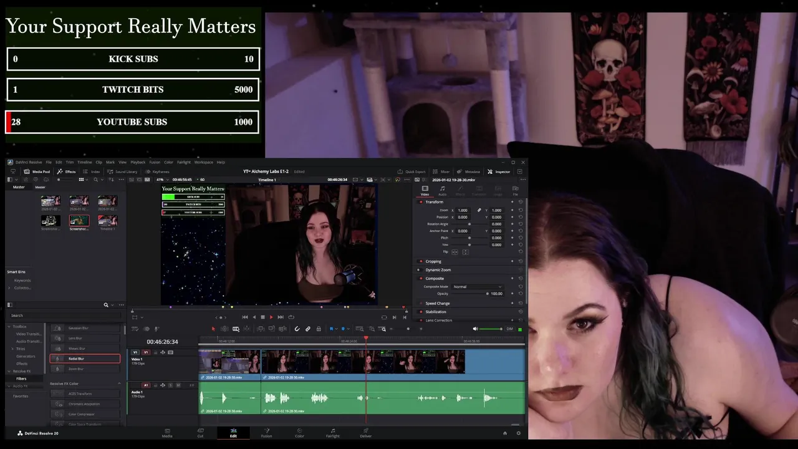The height and width of the screenshot is (449, 798).
Task: Open the Playback menu
Action: point(138,162)
